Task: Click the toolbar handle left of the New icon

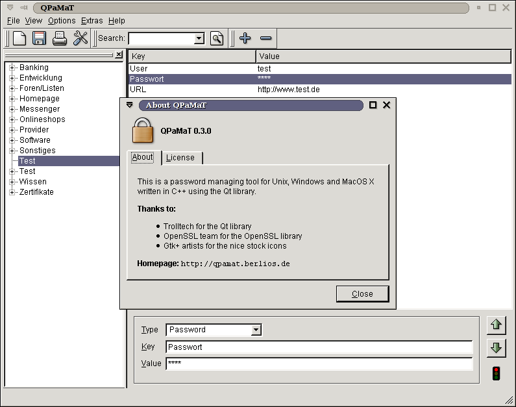Action: coord(8,38)
